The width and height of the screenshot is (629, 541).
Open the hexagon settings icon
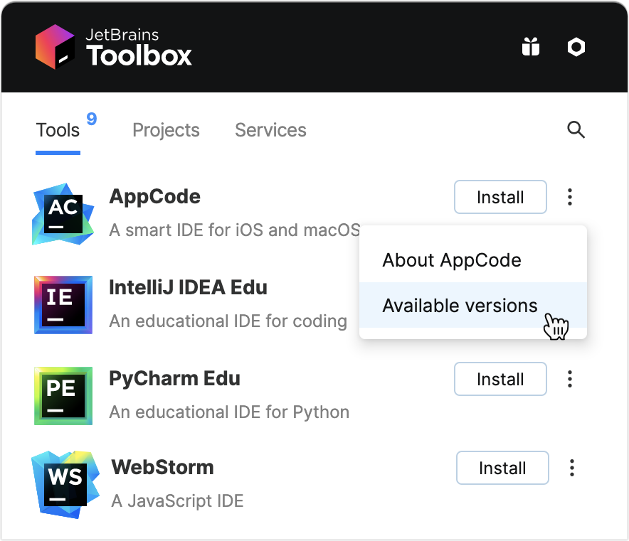coord(576,48)
